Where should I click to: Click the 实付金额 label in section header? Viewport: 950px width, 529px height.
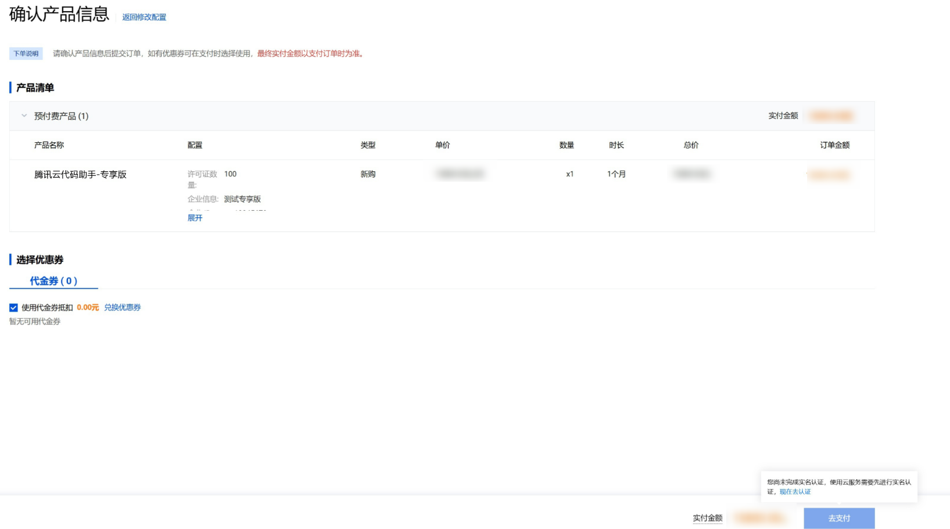(783, 116)
